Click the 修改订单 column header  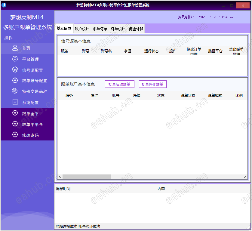(x=194, y=51)
